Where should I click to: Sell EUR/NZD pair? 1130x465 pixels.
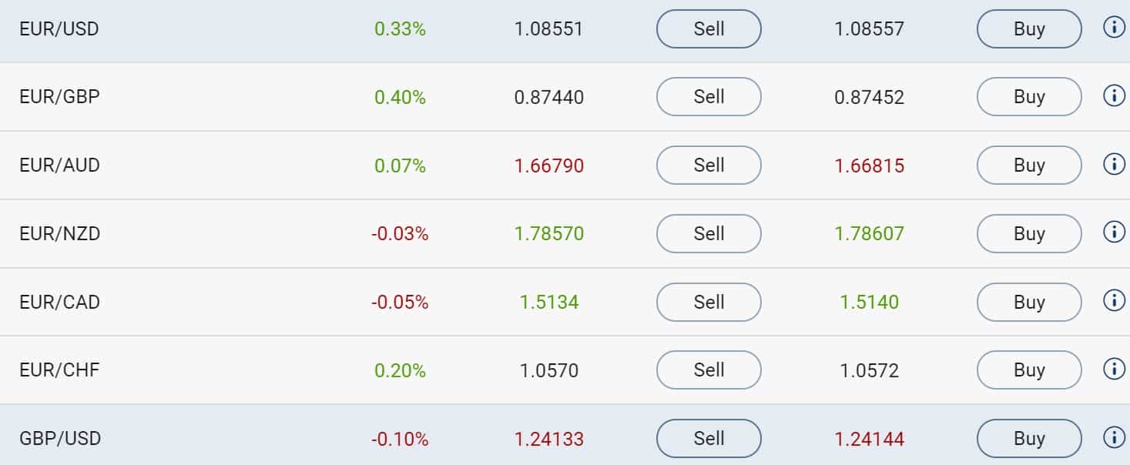pos(709,233)
